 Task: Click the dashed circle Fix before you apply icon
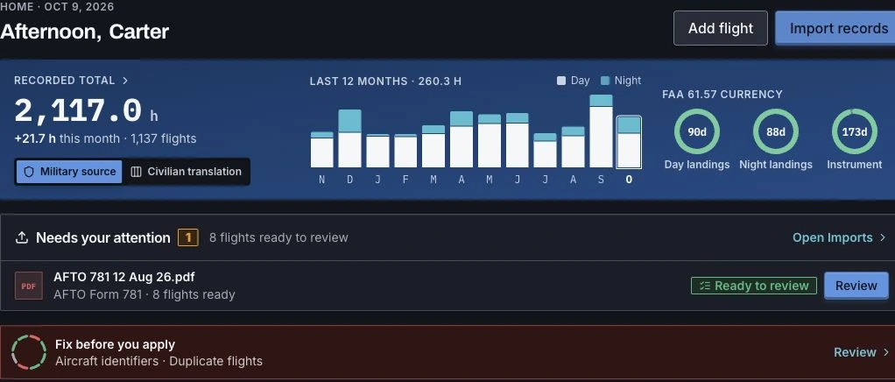[x=29, y=352]
